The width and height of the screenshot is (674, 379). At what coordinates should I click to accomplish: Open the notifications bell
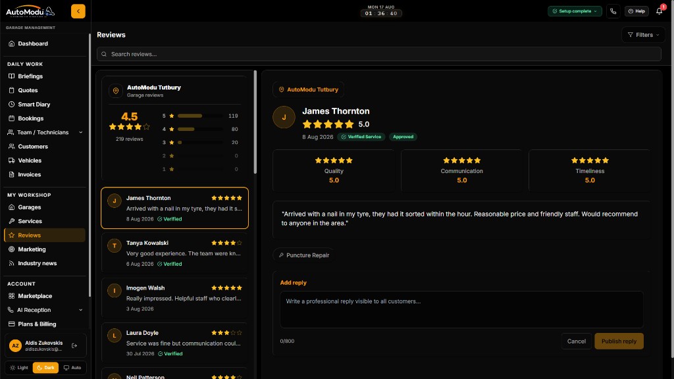pos(660,11)
